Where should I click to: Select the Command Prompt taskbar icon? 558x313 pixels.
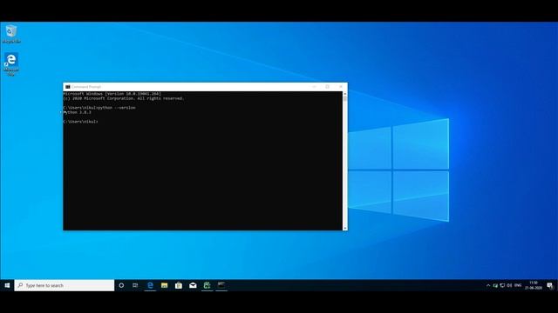[x=221, y=285]
